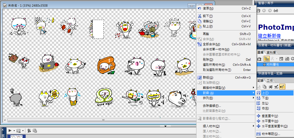Close the bottom panel with its X button
This screenshot has height=138, width=294.
pos(2,130)
